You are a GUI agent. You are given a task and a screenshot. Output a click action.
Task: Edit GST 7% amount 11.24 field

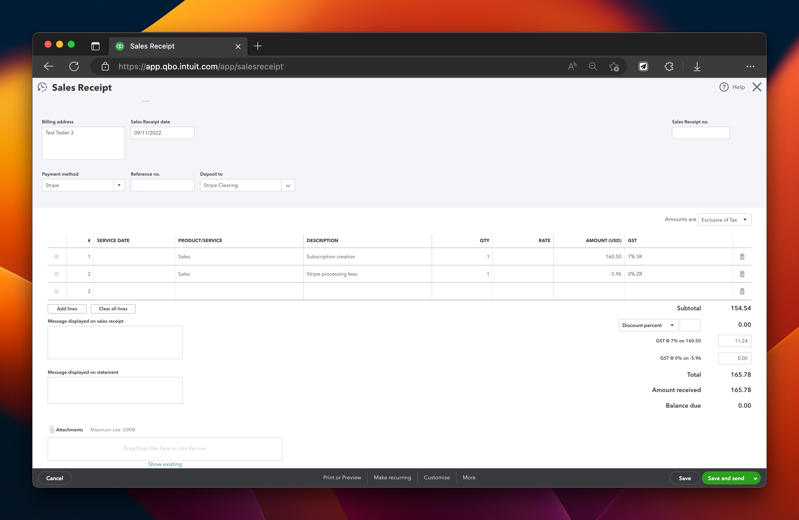tap(734, 341)
